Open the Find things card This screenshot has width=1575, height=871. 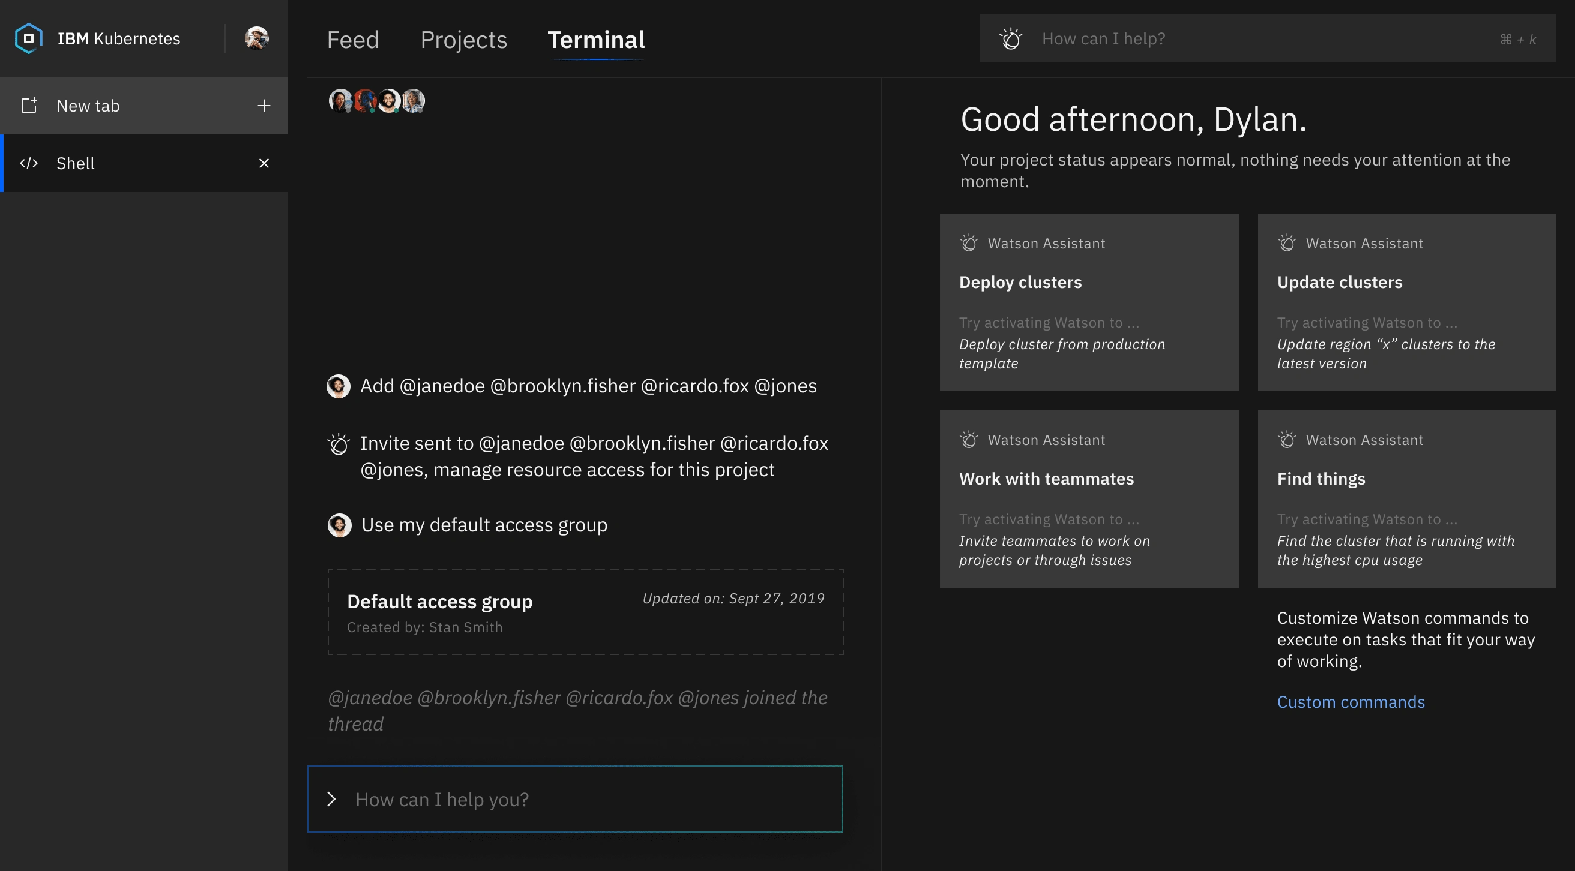1406,498
